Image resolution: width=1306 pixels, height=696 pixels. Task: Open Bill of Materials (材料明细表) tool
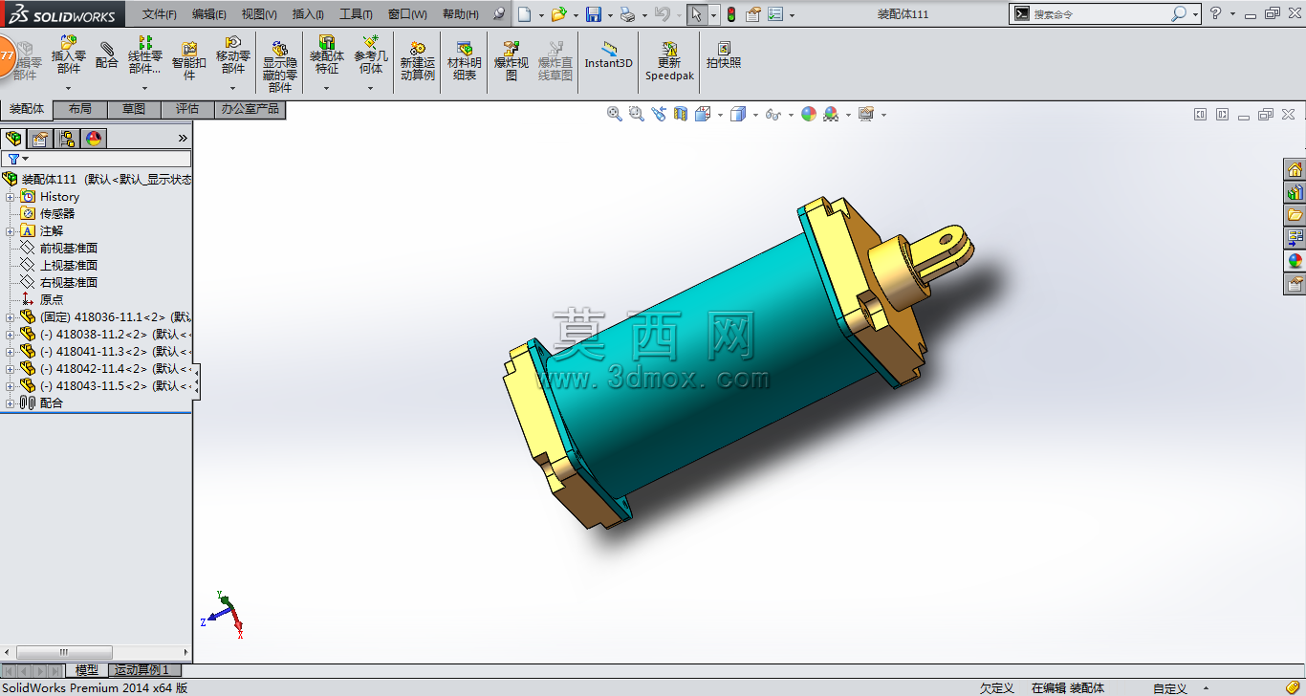pos(465,60)
